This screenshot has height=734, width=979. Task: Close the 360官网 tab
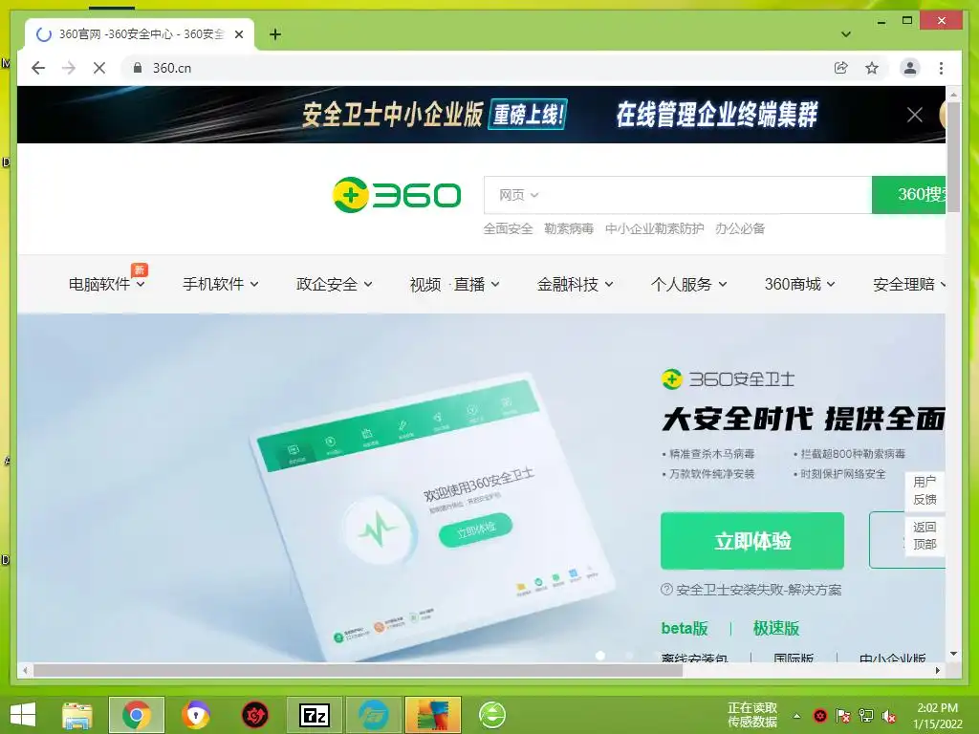point(238,34)
